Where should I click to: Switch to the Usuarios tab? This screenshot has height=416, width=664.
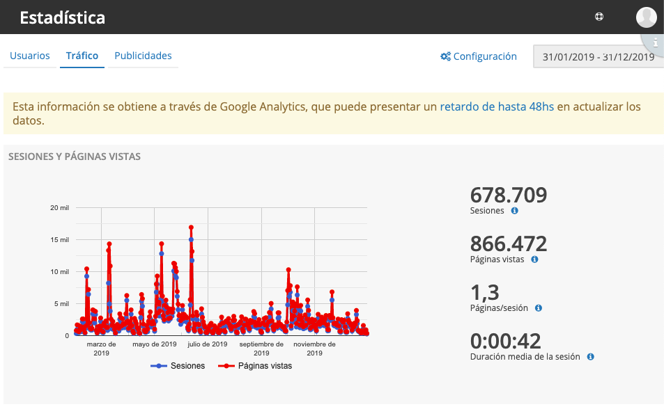click(x=30, y=56)
